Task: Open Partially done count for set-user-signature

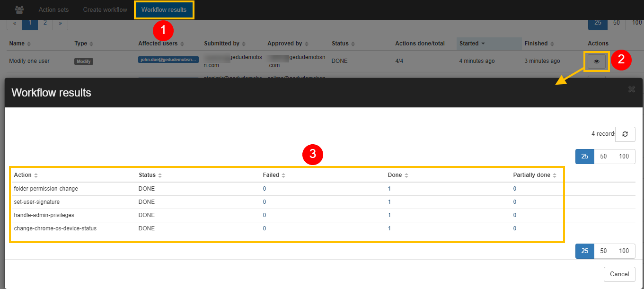Action: [x=515, y=202]
